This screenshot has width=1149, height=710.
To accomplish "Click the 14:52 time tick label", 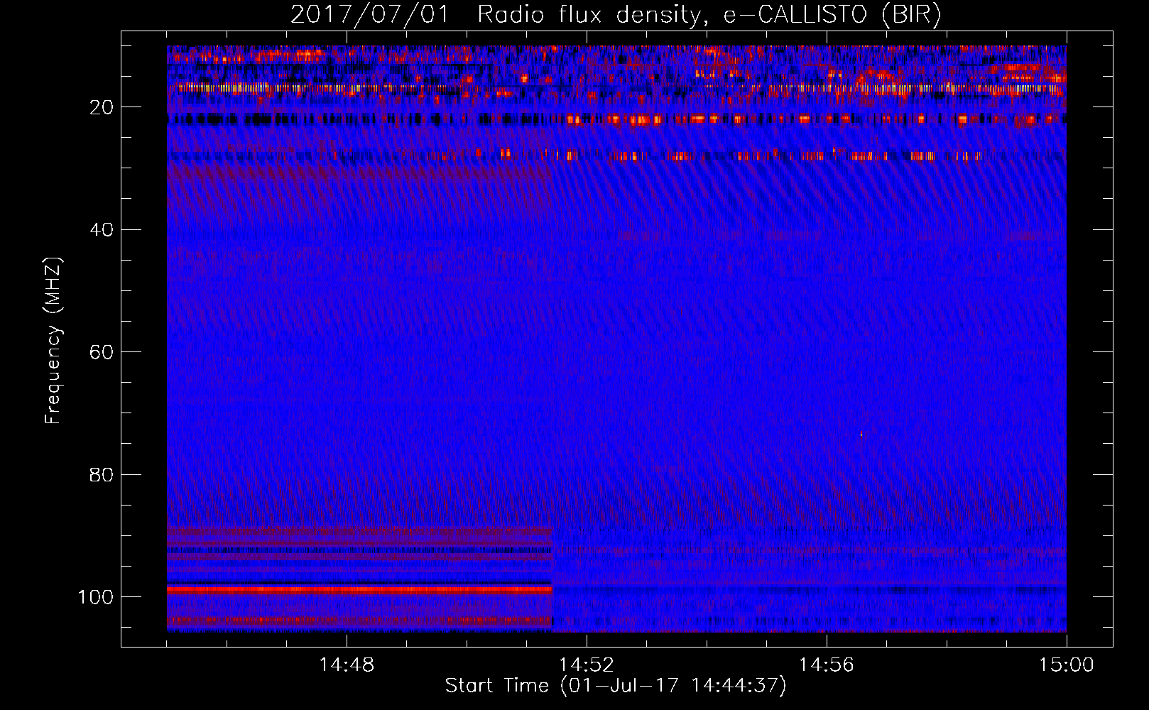I will (587, 665).
